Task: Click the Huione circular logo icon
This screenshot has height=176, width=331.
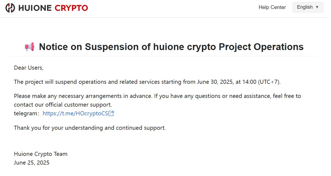Action: point(10,8)
